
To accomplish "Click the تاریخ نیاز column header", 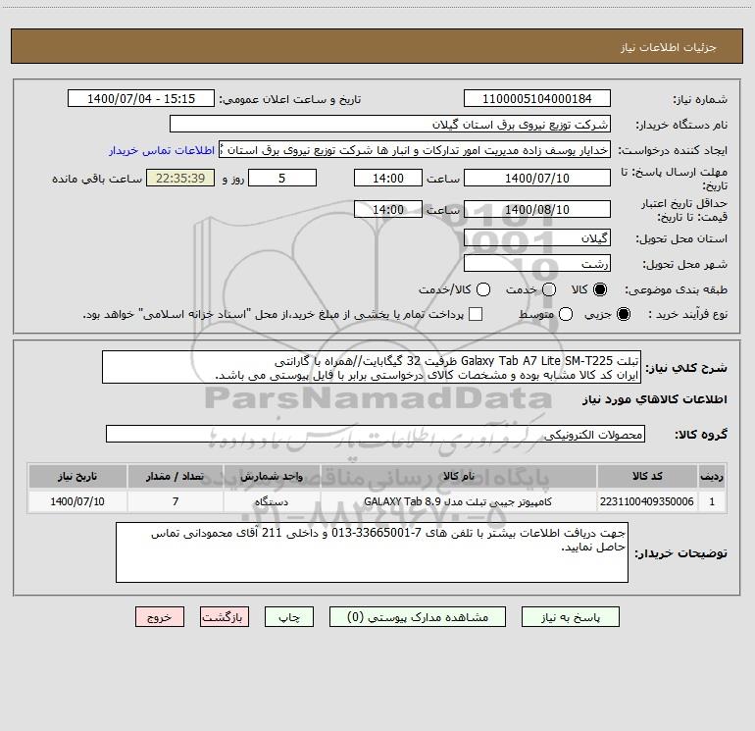I will (x=77, y=476).
